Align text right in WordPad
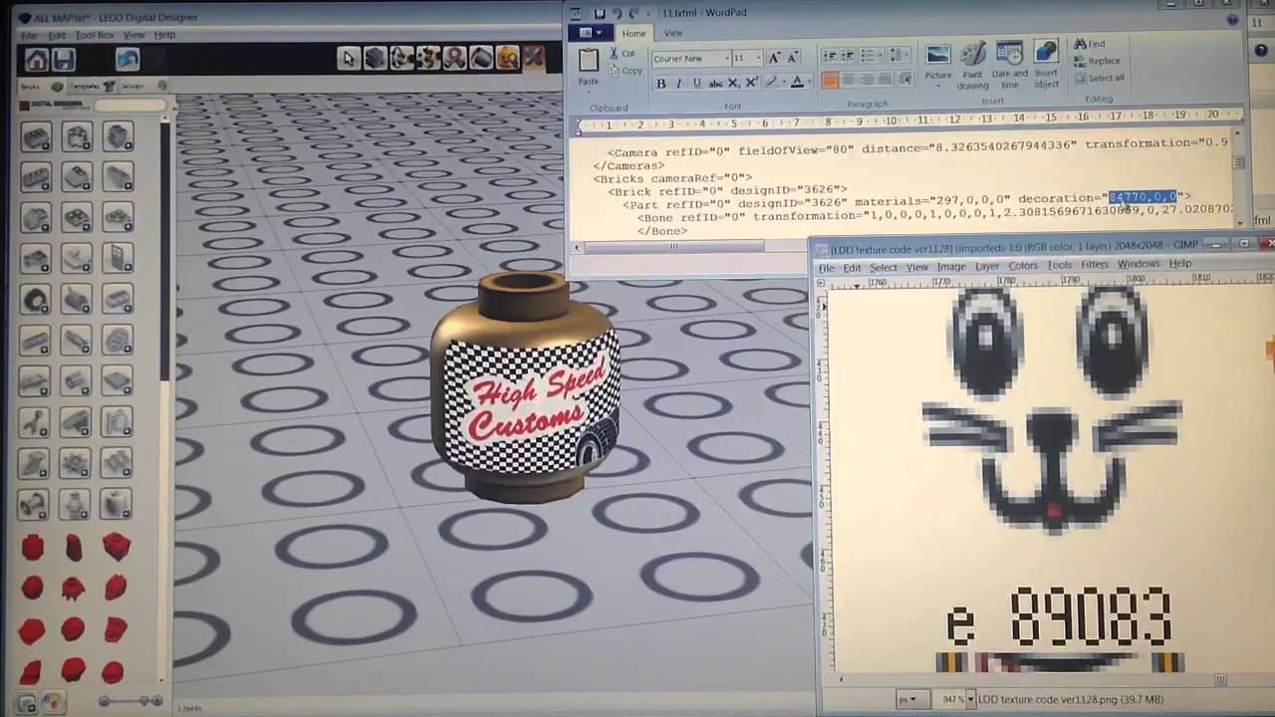 click(868, 81)
